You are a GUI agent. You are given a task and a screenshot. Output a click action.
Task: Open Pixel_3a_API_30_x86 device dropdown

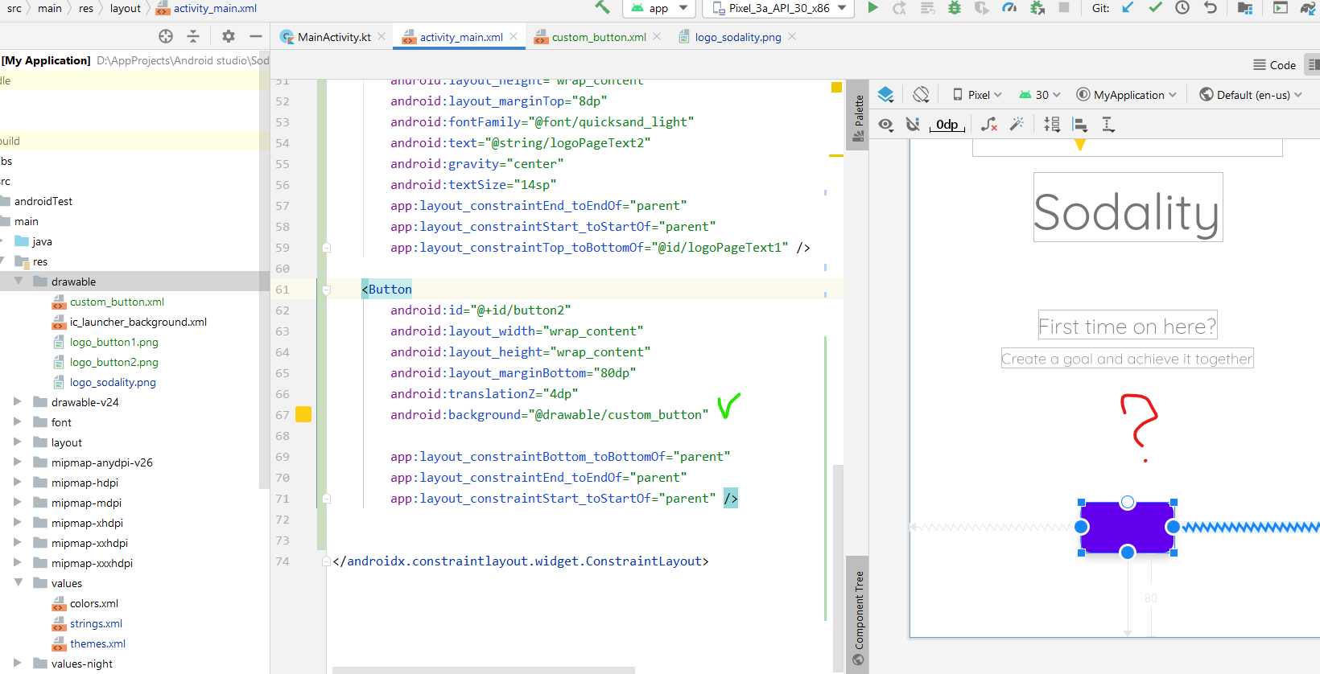click(x=779, y=8)
